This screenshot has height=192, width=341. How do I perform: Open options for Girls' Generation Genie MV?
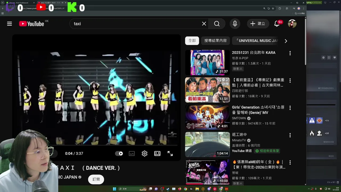click(290, 108)
